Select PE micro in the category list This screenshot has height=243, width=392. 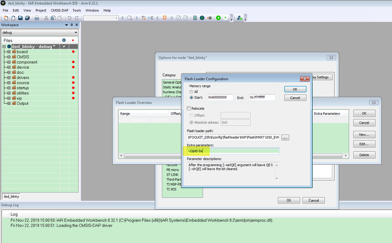[172, 170]
